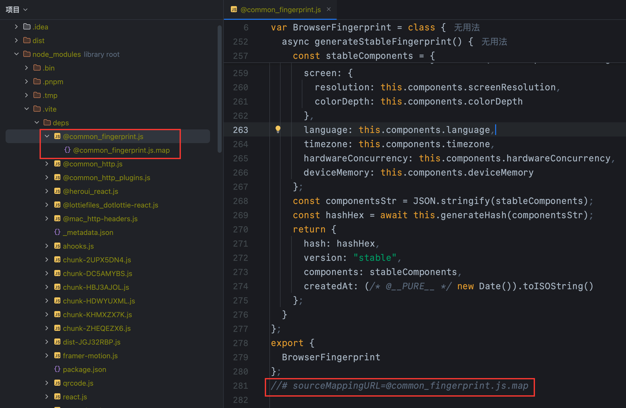Expand the dist folder

click(x=16, y=41)
